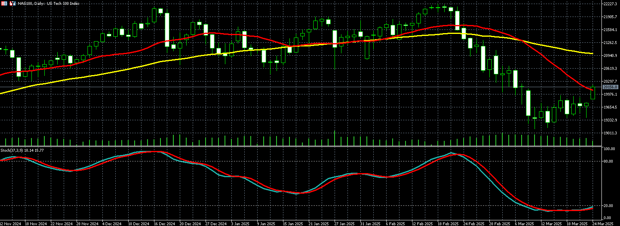Click the 12 Nov 2024 date label
The width and height of the screenshot is (620, 226).
10,223
